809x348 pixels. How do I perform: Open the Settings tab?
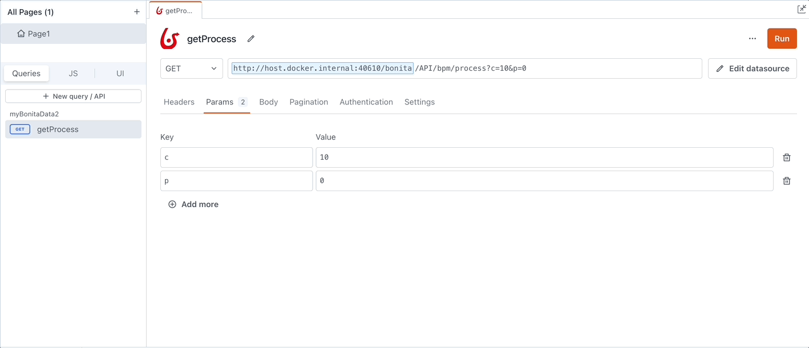pyautogui.click(x=419, y=102)
